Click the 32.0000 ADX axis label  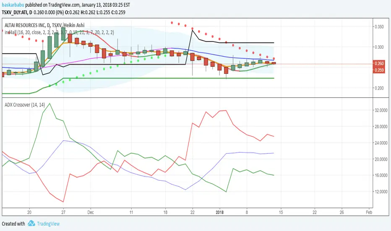point(381,110)
